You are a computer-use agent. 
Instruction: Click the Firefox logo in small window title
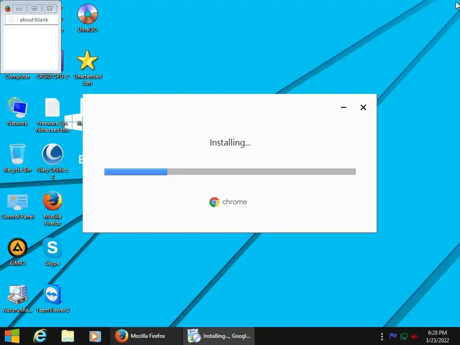click(x=8, y=8)
